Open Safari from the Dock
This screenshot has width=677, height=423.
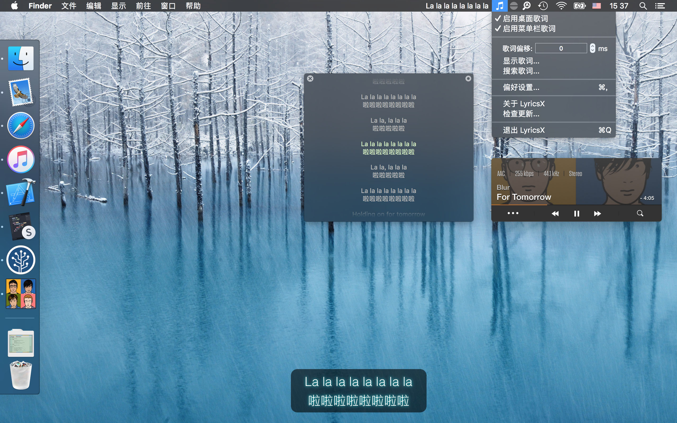click(21, 126)
